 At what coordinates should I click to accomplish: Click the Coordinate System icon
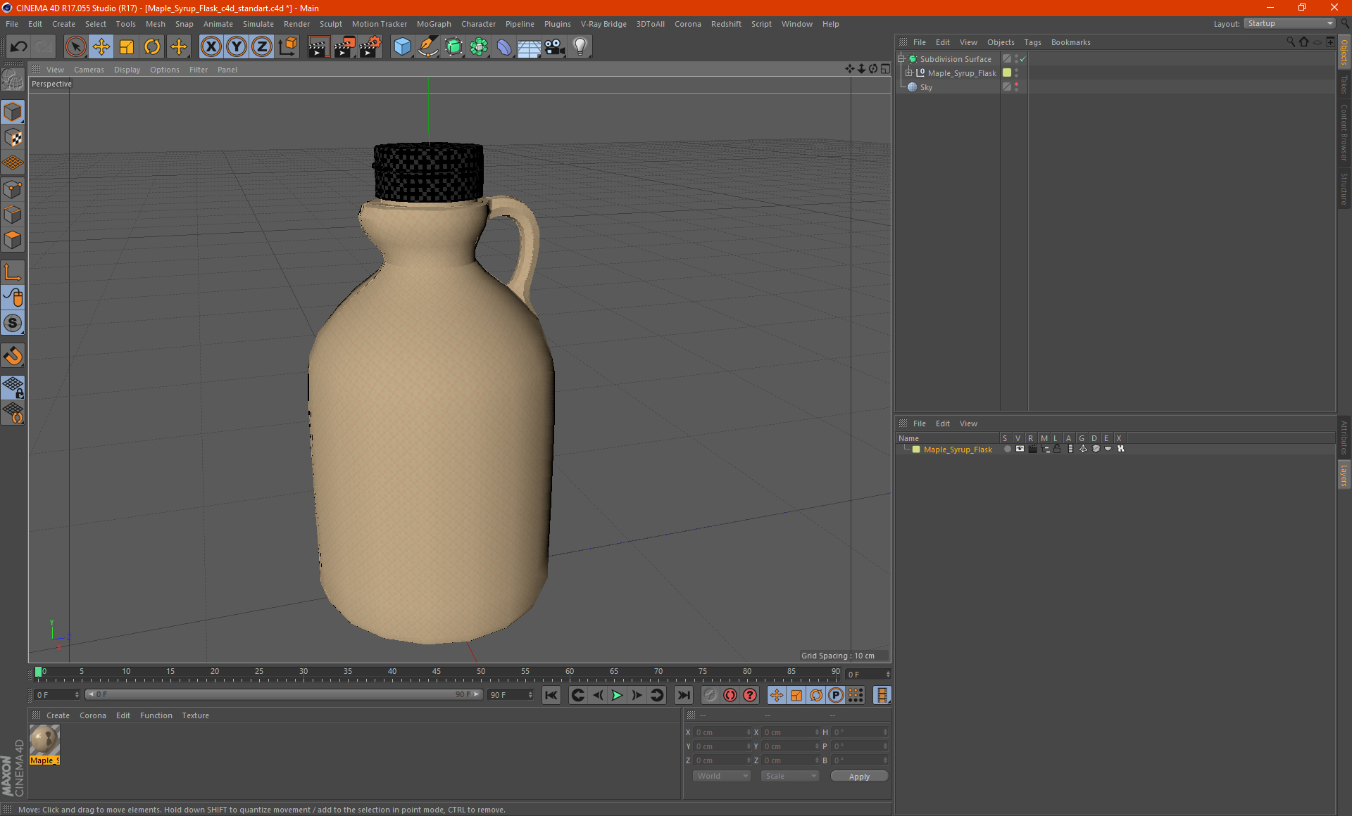287,47
